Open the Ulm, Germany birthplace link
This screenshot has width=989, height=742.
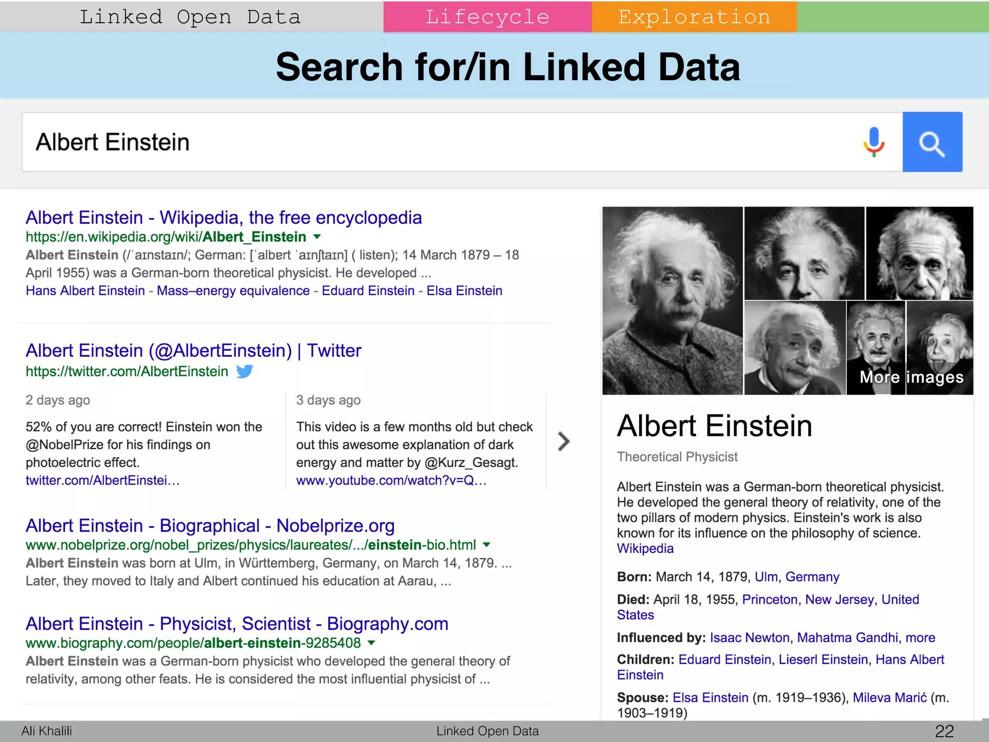[x=797, y=577]
